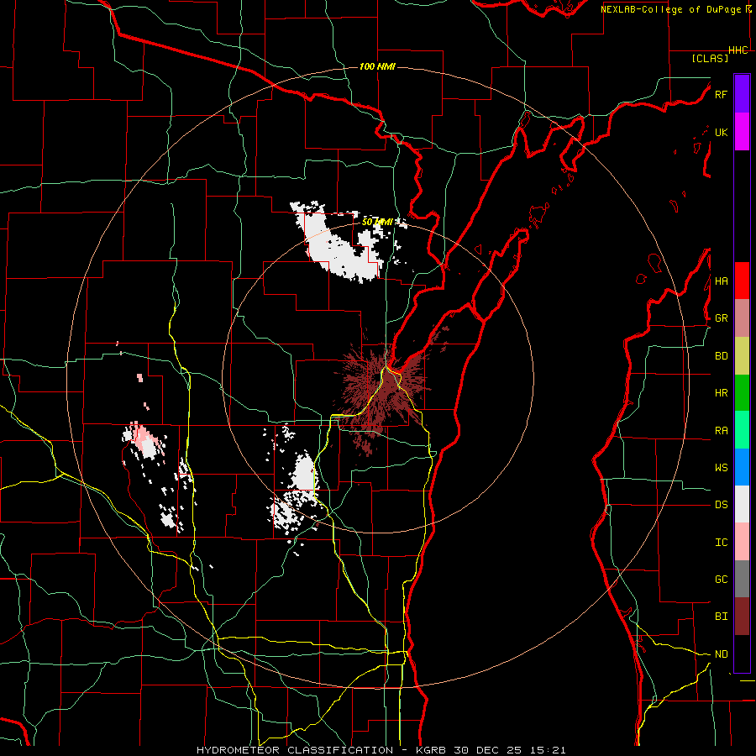
Task: Click the pink IC color swatch
Action: pos(742,542)
